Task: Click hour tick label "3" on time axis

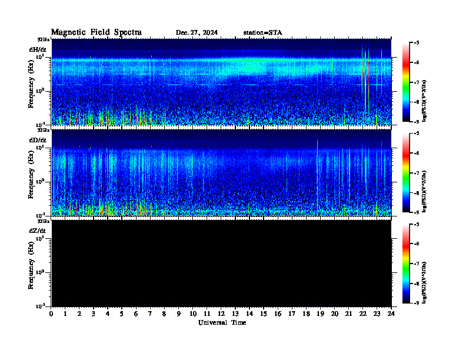Action: tap(94, 314)
